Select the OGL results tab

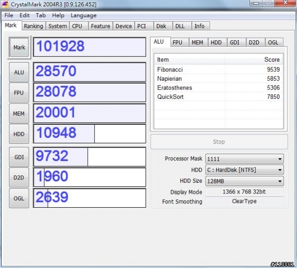273,42
